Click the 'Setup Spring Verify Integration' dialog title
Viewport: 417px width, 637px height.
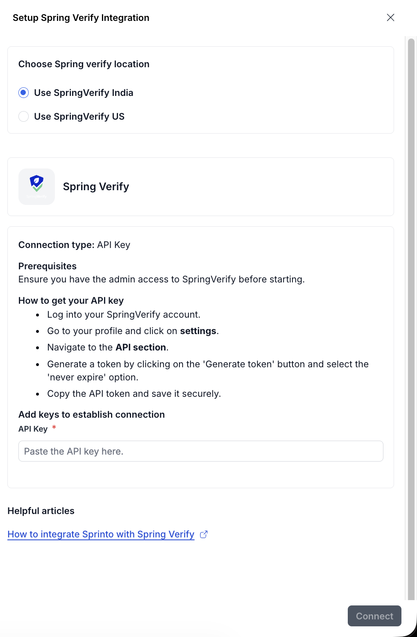81,18
